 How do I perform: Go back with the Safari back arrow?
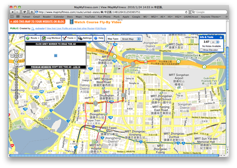pyautogui.click(x=12, y=12)
